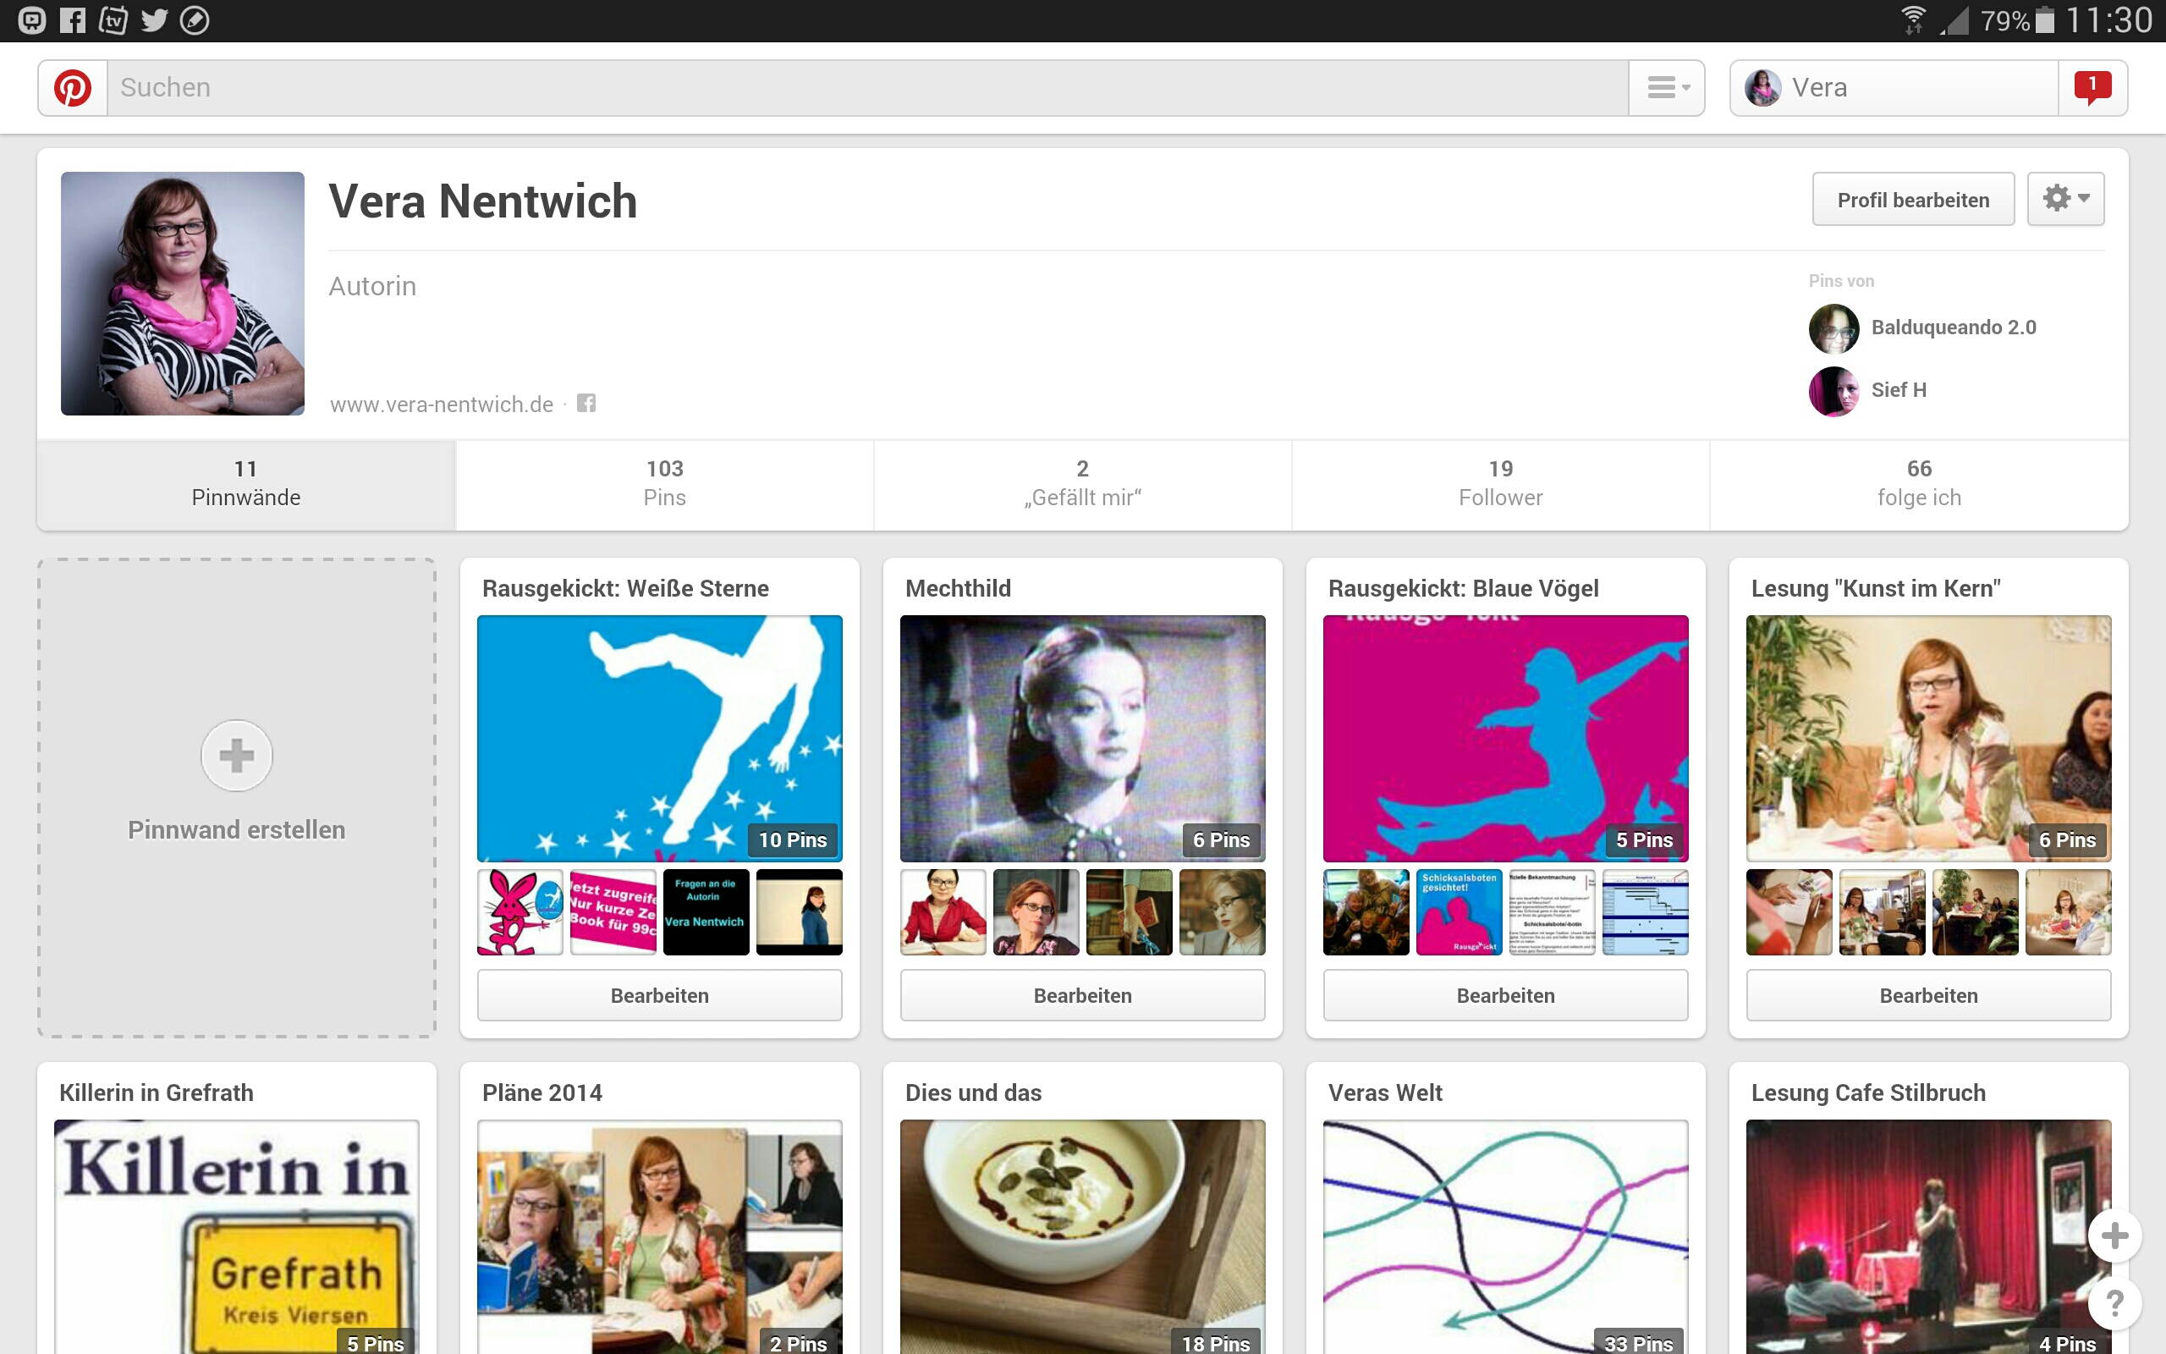Focus the Suchen search field
Image resolution: width=2166 pixels, height=1354 pixels.
pos(866,88)
